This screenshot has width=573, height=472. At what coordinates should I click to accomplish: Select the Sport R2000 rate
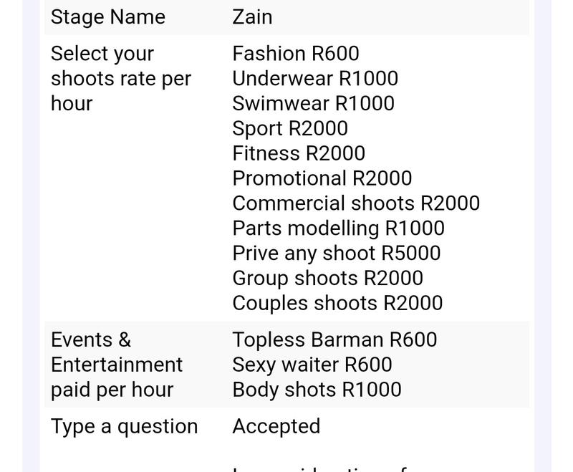pos(290,128)
